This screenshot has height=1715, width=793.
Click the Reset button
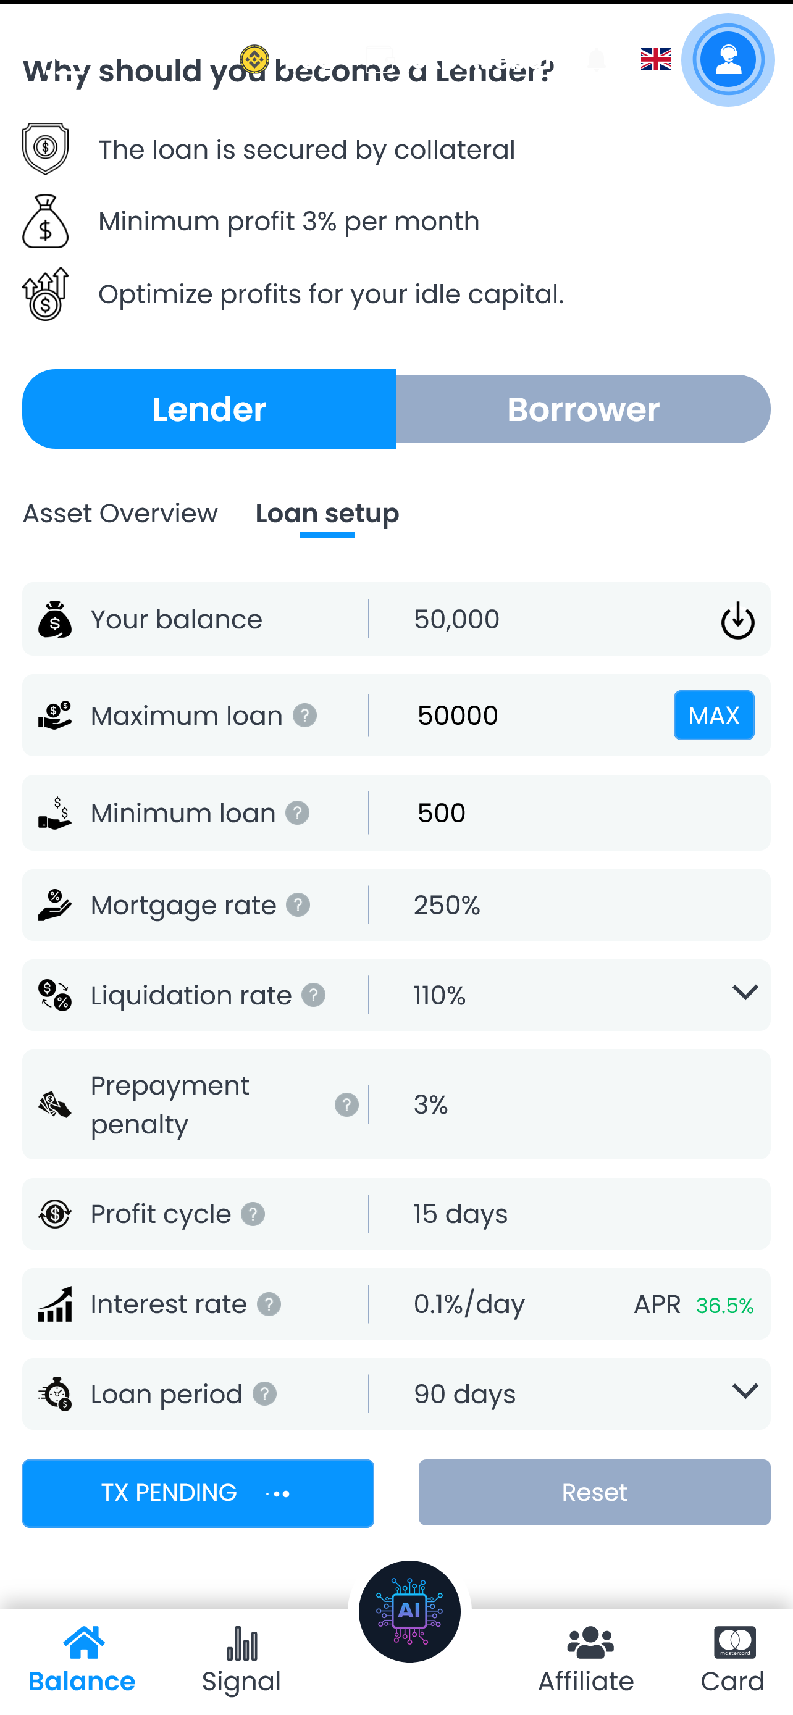(594, 1493)
